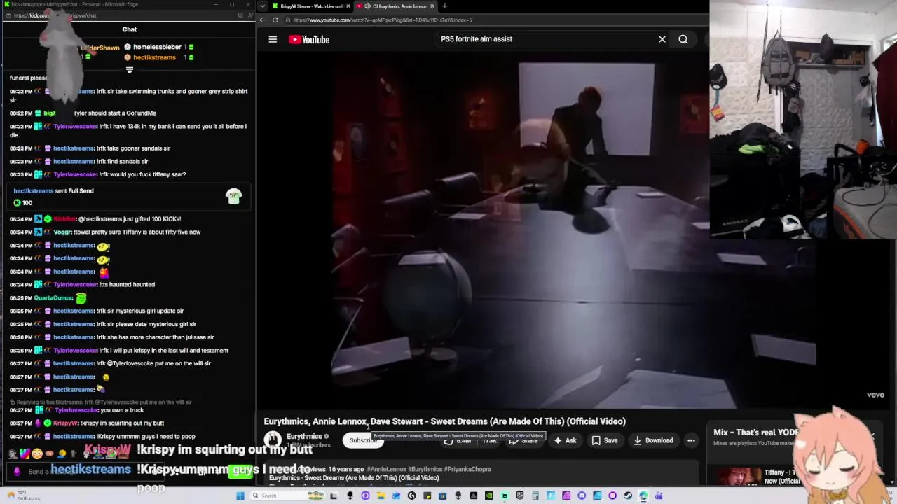The height and width of the screenshot is (504, 897).
Task: Open the Discord taskbar icon
Action: coord(582,496)
